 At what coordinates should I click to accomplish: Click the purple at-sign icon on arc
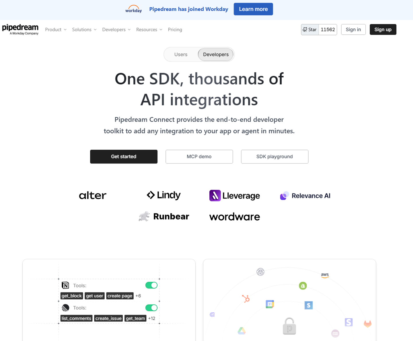[x=212, y=315]
